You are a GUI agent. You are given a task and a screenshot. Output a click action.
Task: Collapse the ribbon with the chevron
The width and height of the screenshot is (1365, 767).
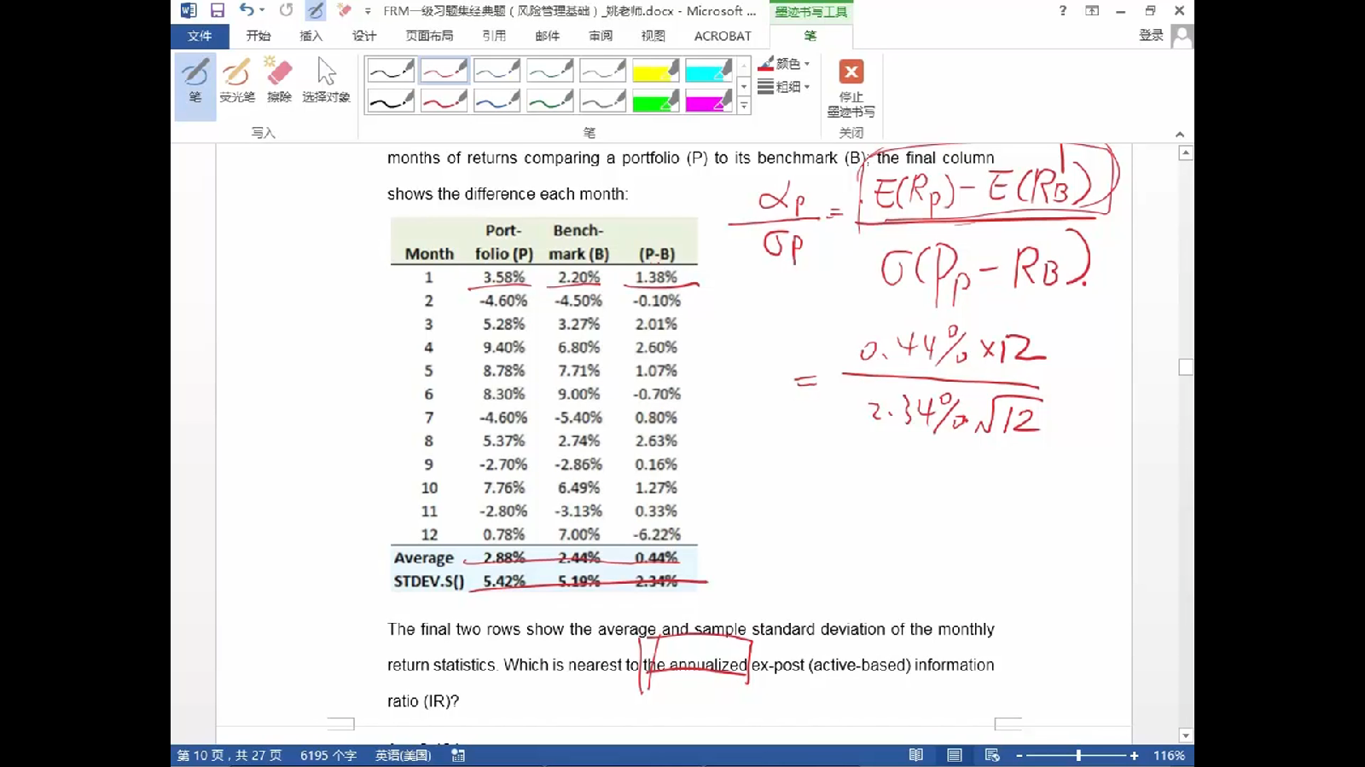point(1180,134)
